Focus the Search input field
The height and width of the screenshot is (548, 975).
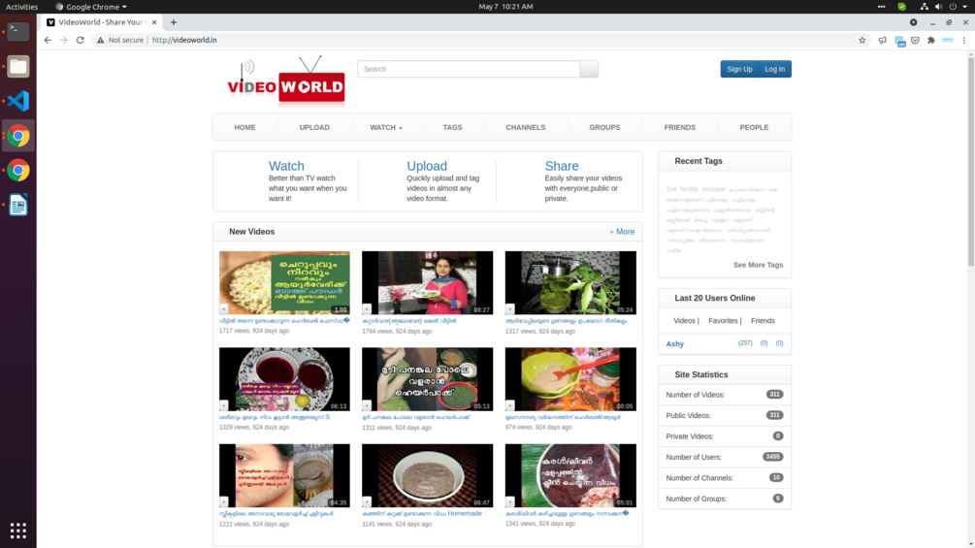pos(469,69)
